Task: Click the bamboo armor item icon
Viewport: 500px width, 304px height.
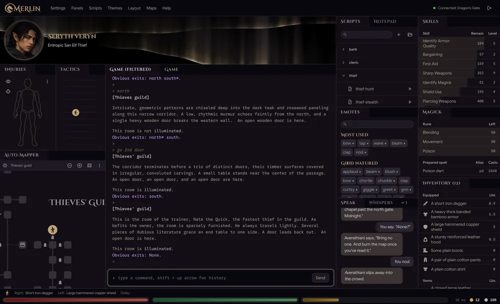Action: point(425,214)
